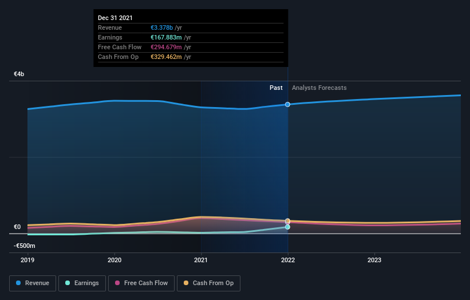This screenshot has width=470, height=300.
Task: Click the €0 y-axis label
Action: 17,227
